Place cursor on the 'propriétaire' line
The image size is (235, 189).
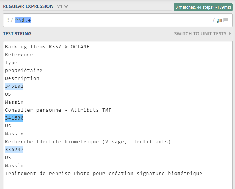[23, 71]
